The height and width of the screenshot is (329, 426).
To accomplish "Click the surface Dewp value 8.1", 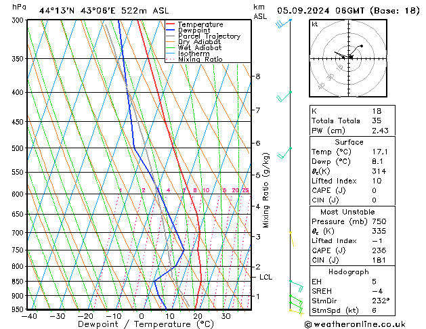I will tap(377, 162).
